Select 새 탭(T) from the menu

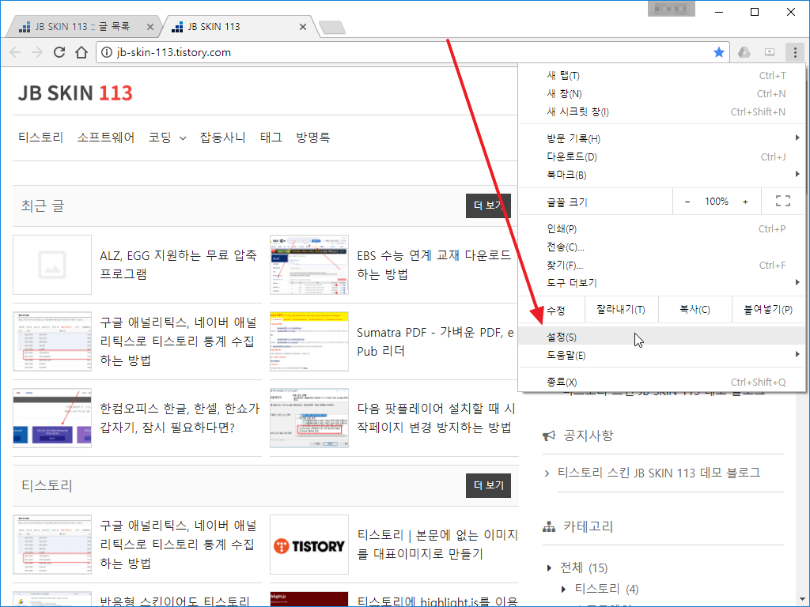click(x=662, y=75)
